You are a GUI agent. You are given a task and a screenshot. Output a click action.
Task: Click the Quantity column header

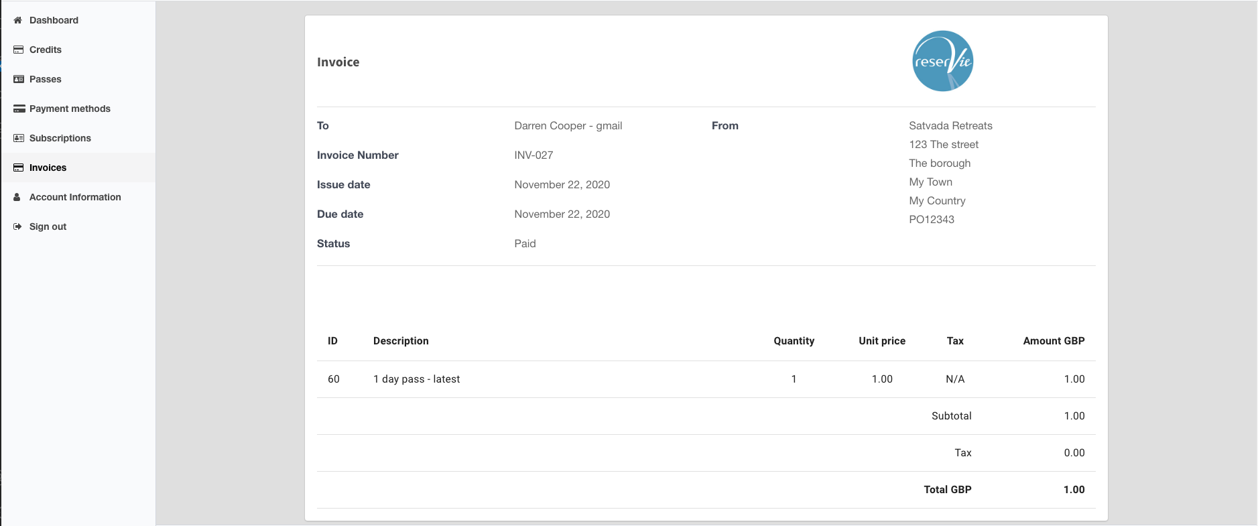(794, 341)
